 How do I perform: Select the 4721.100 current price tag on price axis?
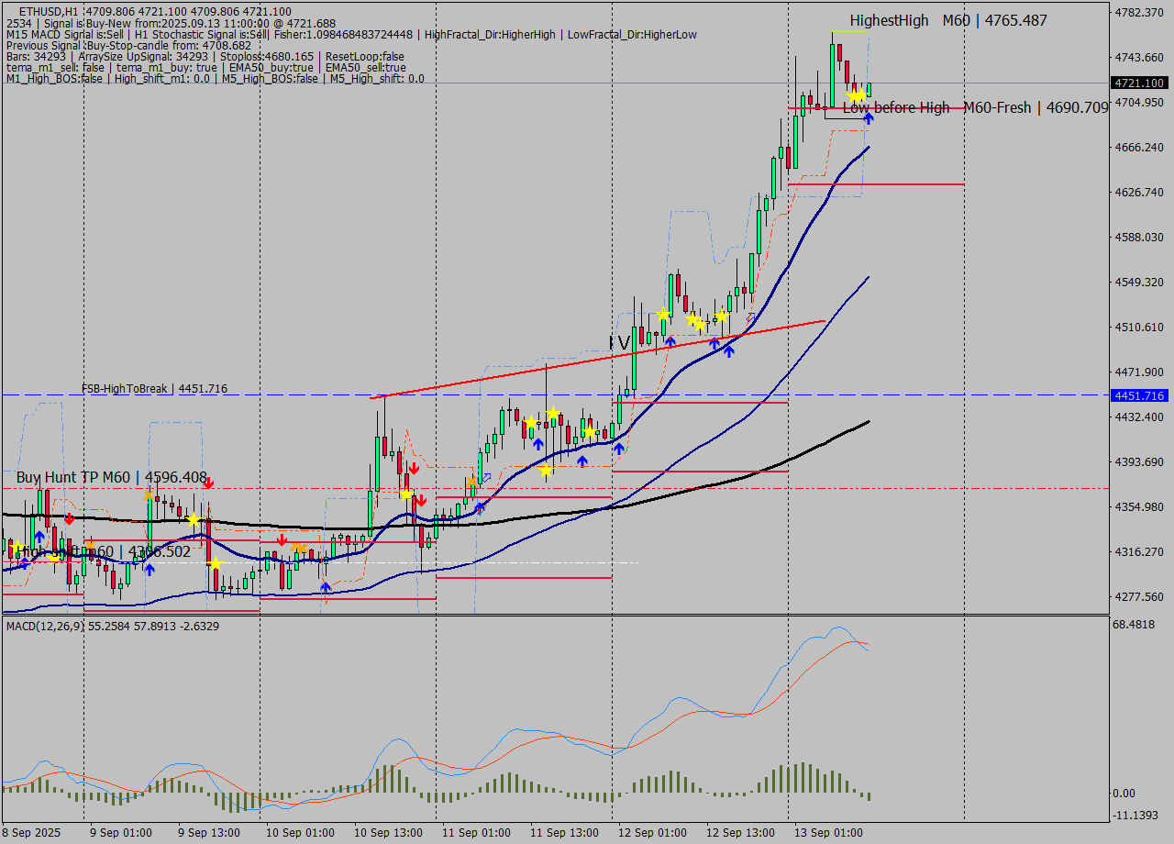point(1137,83)
